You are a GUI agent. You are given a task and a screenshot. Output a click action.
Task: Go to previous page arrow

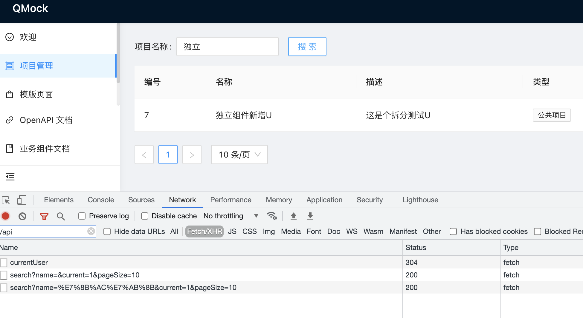click(144, 155)
